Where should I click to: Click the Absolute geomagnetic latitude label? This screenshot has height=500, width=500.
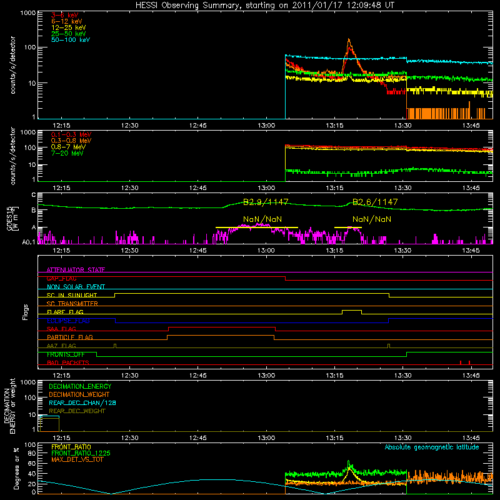tap(432, 447)
